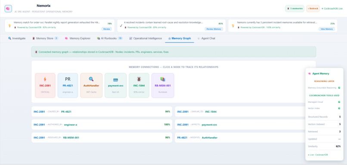The height and width of the screenshot is (165, 347).
Task: Click the 85% score on second insight card
Action: coord(220,24)
